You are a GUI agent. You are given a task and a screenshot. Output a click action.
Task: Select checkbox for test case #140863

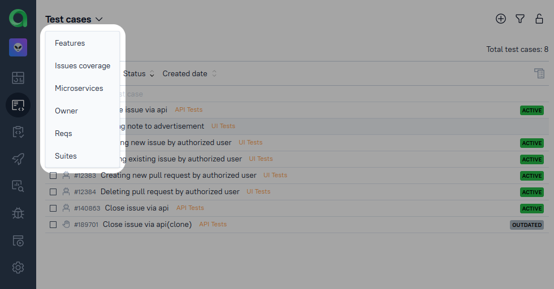click(x=53, y=208)
